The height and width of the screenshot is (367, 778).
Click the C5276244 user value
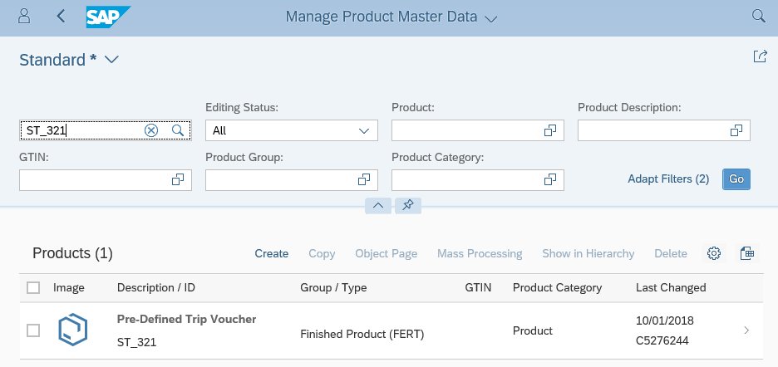pyautogui.click(x=662, y=341)
